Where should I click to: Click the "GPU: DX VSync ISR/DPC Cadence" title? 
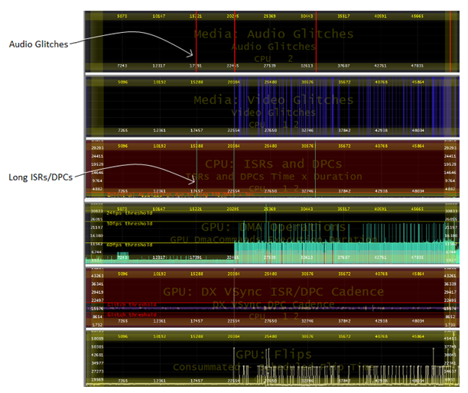(x=273, y=291)
